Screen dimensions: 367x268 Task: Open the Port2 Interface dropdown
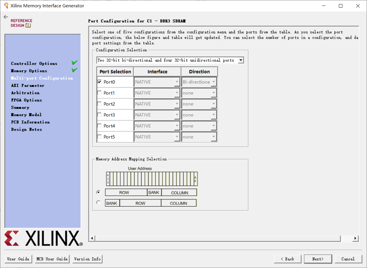(157, 104)
